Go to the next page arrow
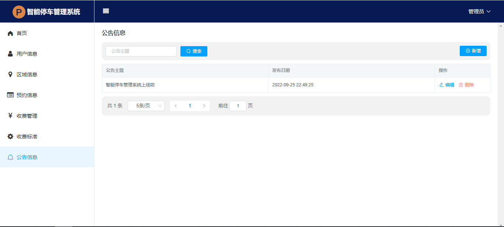The height and width of the screenshot is (227, 504). (x=204, y=106)
